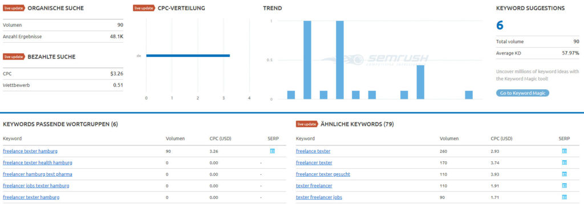Click the tallest second bar in Trend chart

click(307, 60)
